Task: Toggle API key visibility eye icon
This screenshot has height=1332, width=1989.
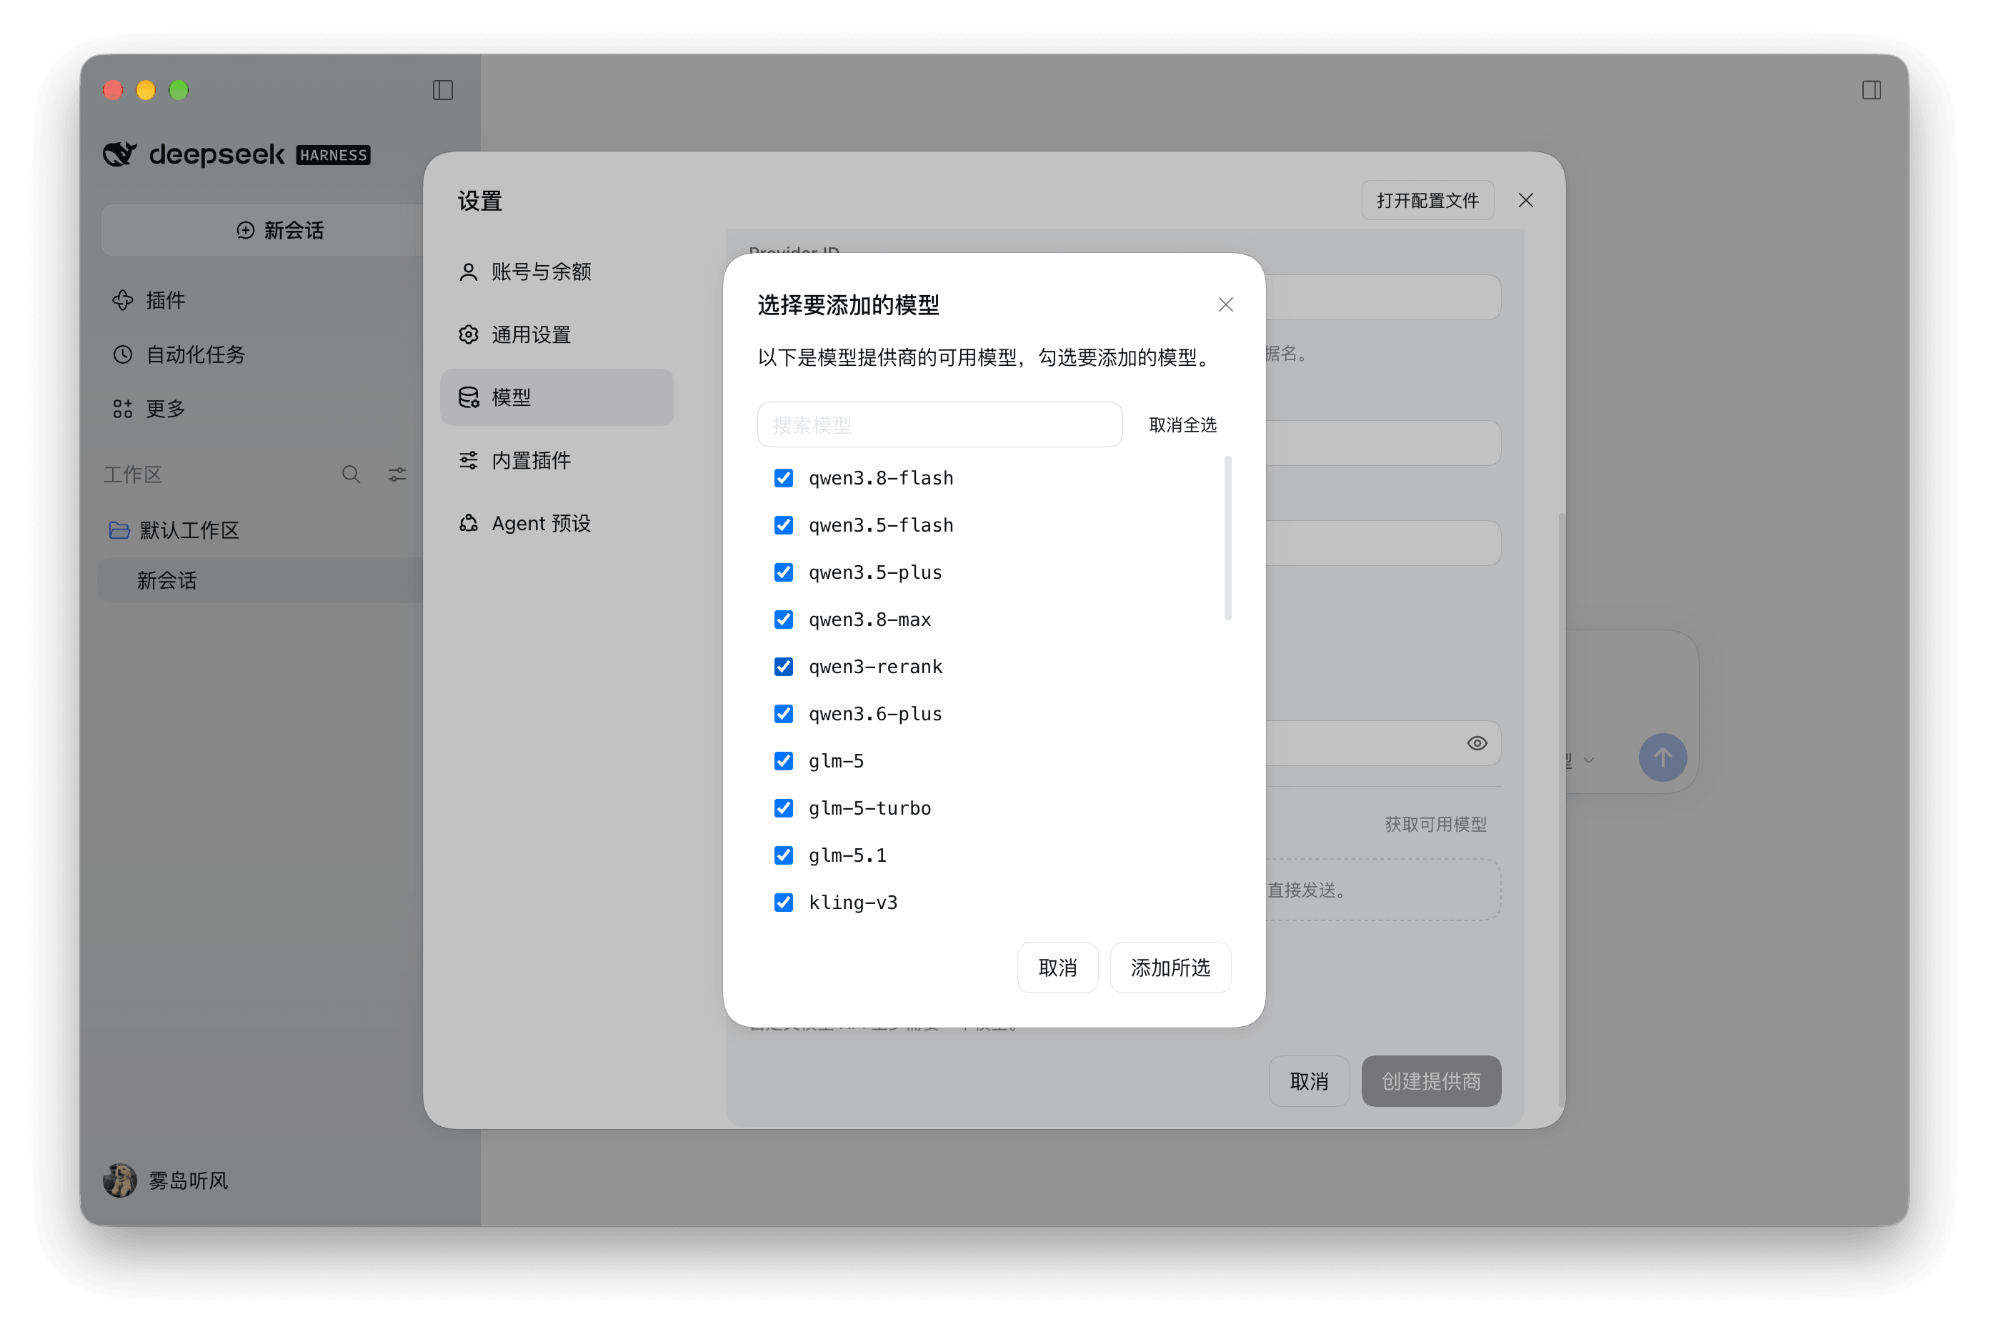Action: pos(1477,743)
